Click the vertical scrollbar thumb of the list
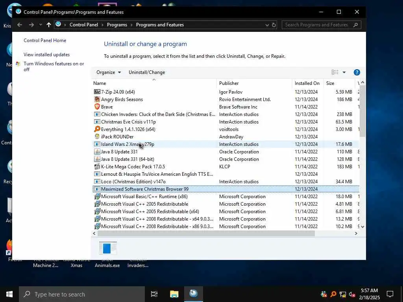Viewport: 403px width, 302px height. (362, 111)
